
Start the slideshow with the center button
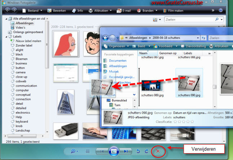click(114, 151)
